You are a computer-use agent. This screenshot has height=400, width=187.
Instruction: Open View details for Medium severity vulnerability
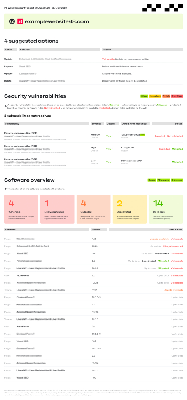(109, 136)
